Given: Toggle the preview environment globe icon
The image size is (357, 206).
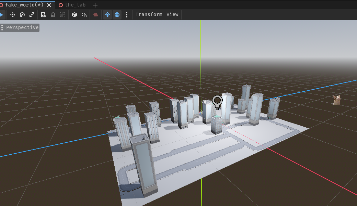Looking at the screenshot, I should pyautogui.click(x=117, y=15).
